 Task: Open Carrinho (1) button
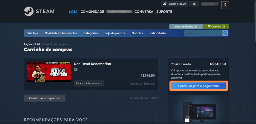[x=216, y=26]
